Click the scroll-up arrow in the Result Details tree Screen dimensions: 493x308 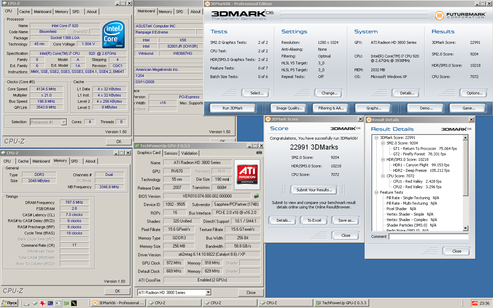pos(465,138)
